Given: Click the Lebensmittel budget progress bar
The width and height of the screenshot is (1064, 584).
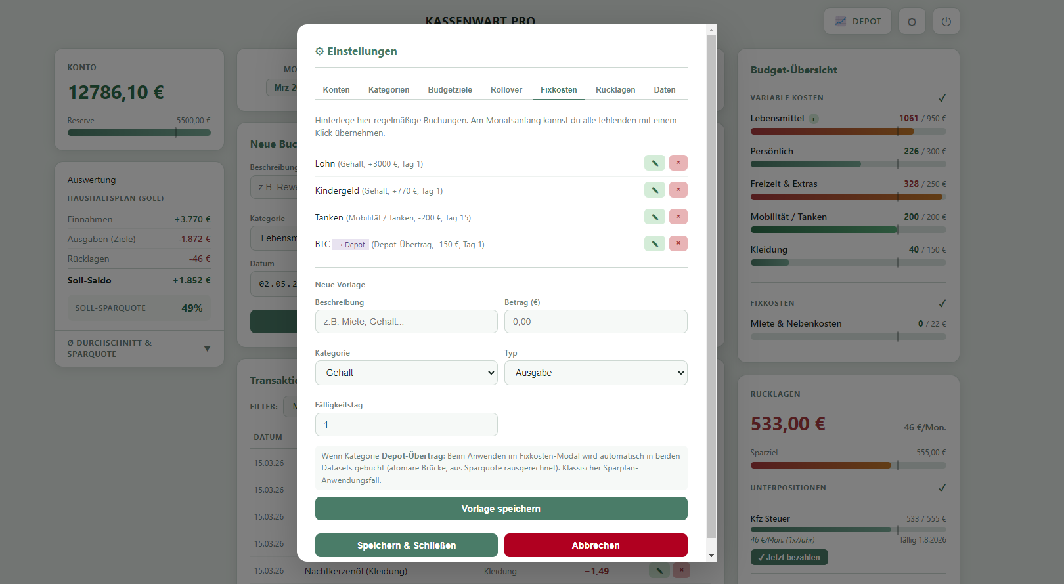Looking at the screenshot, I should click(x=848, y=131).
